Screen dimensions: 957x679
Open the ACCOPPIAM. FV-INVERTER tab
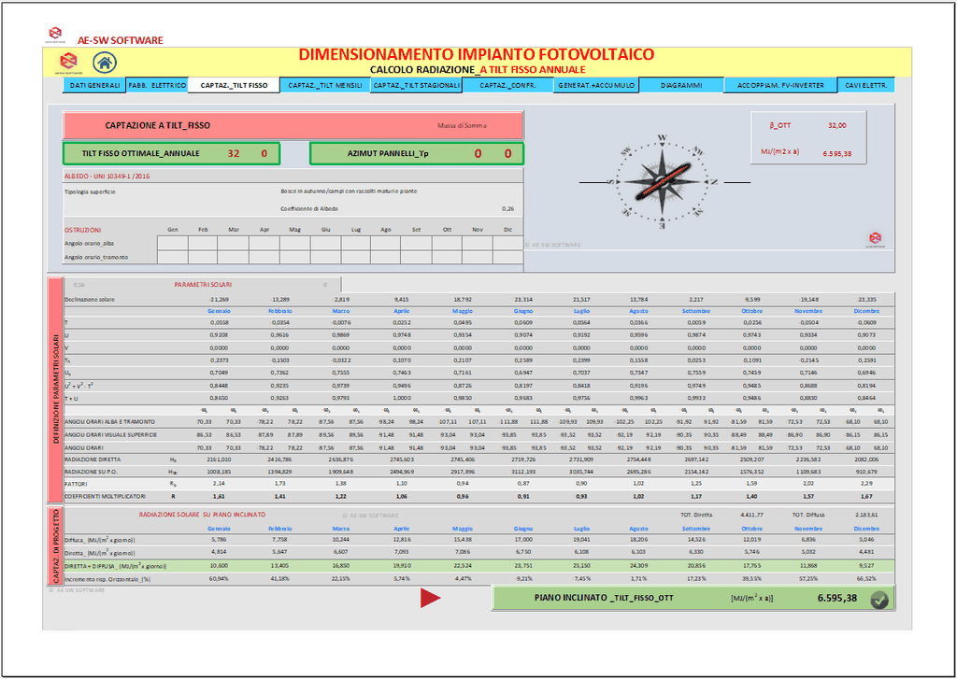[x=780, y=85]
